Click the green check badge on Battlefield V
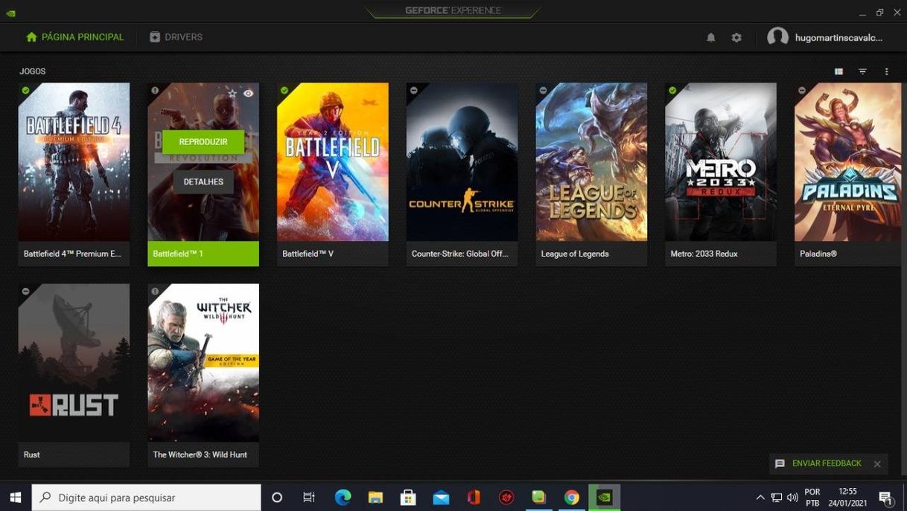907x511 pixels. (284, 91)
